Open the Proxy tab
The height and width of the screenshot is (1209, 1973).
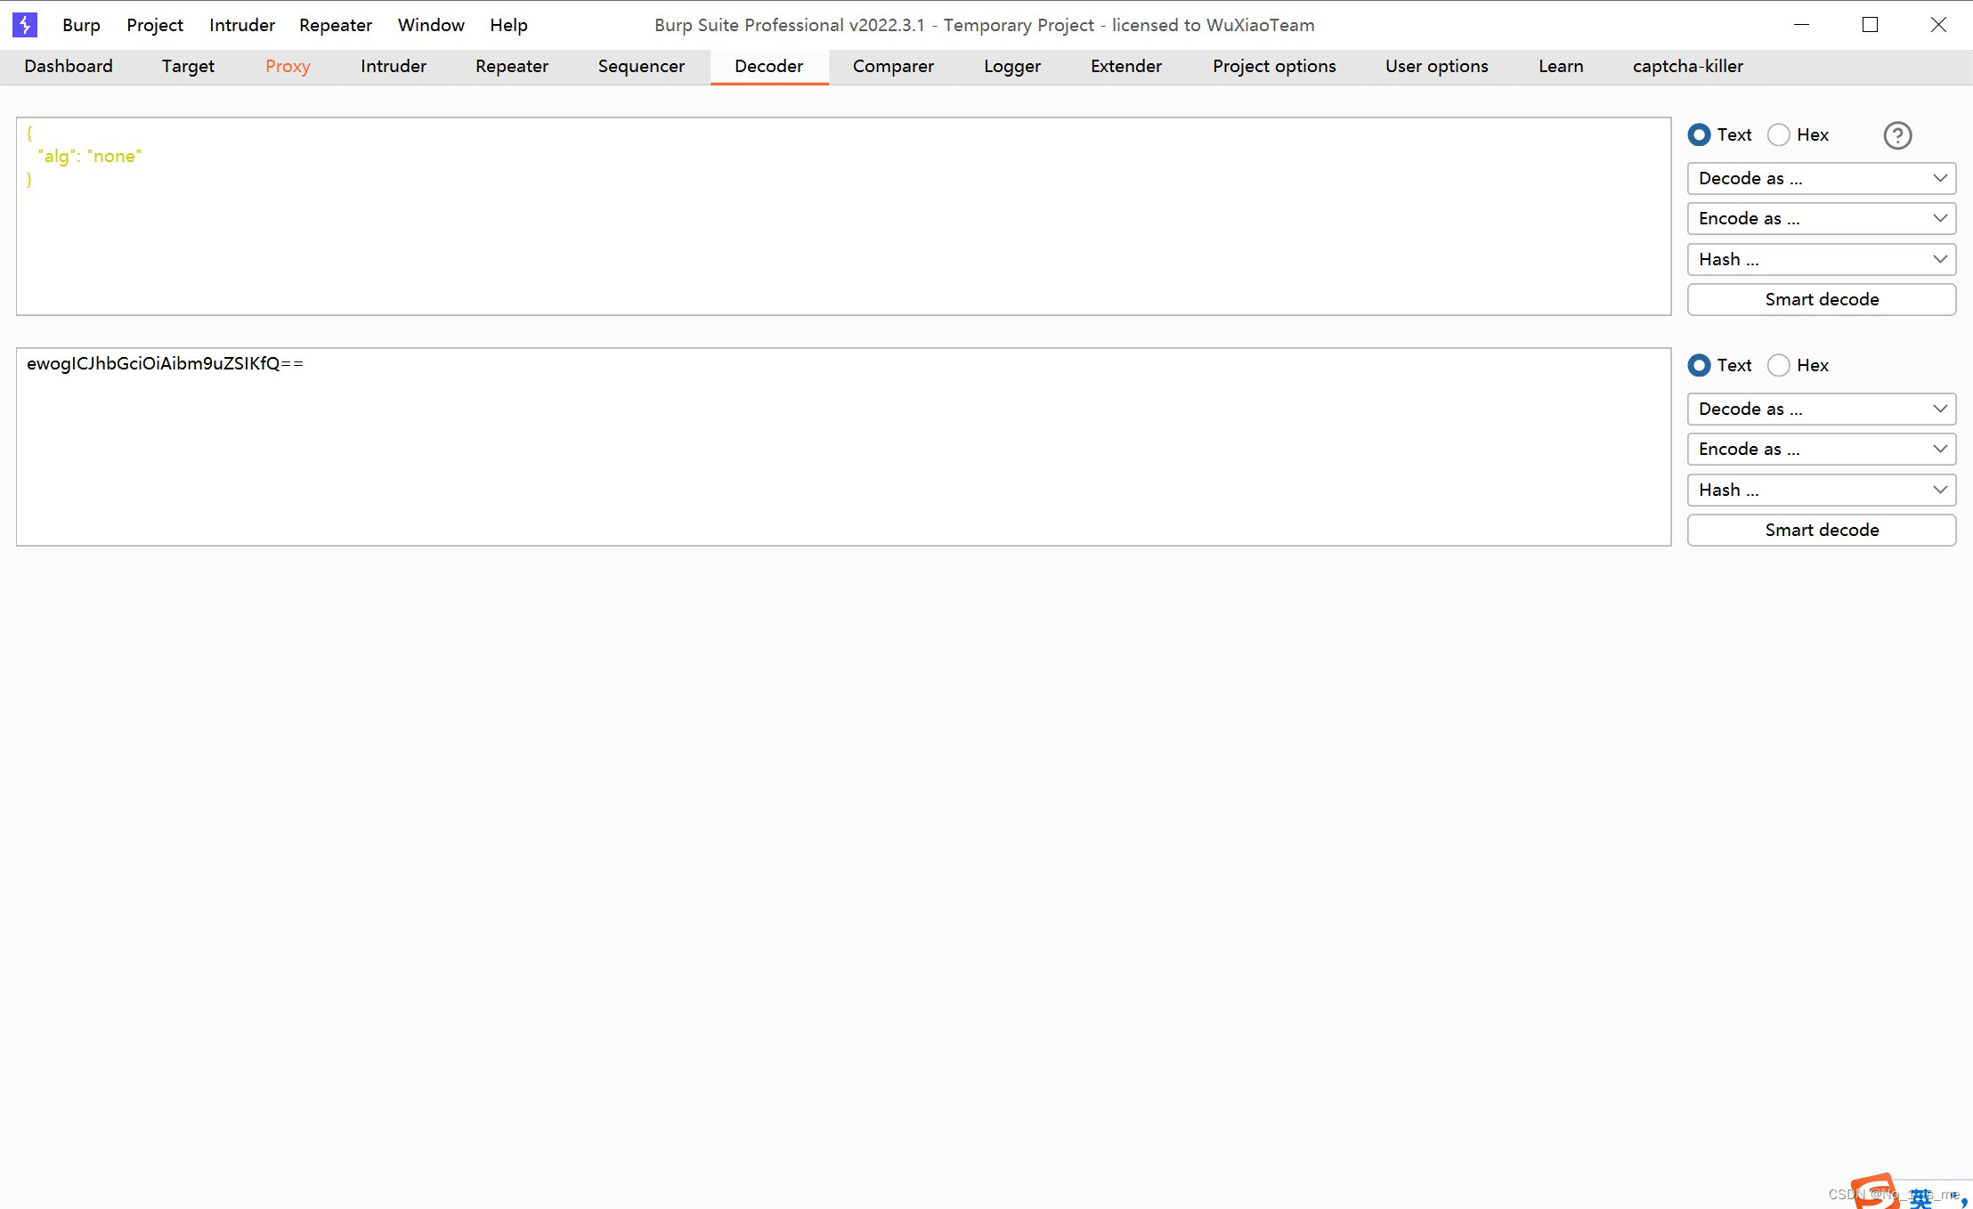click(288, 66)
